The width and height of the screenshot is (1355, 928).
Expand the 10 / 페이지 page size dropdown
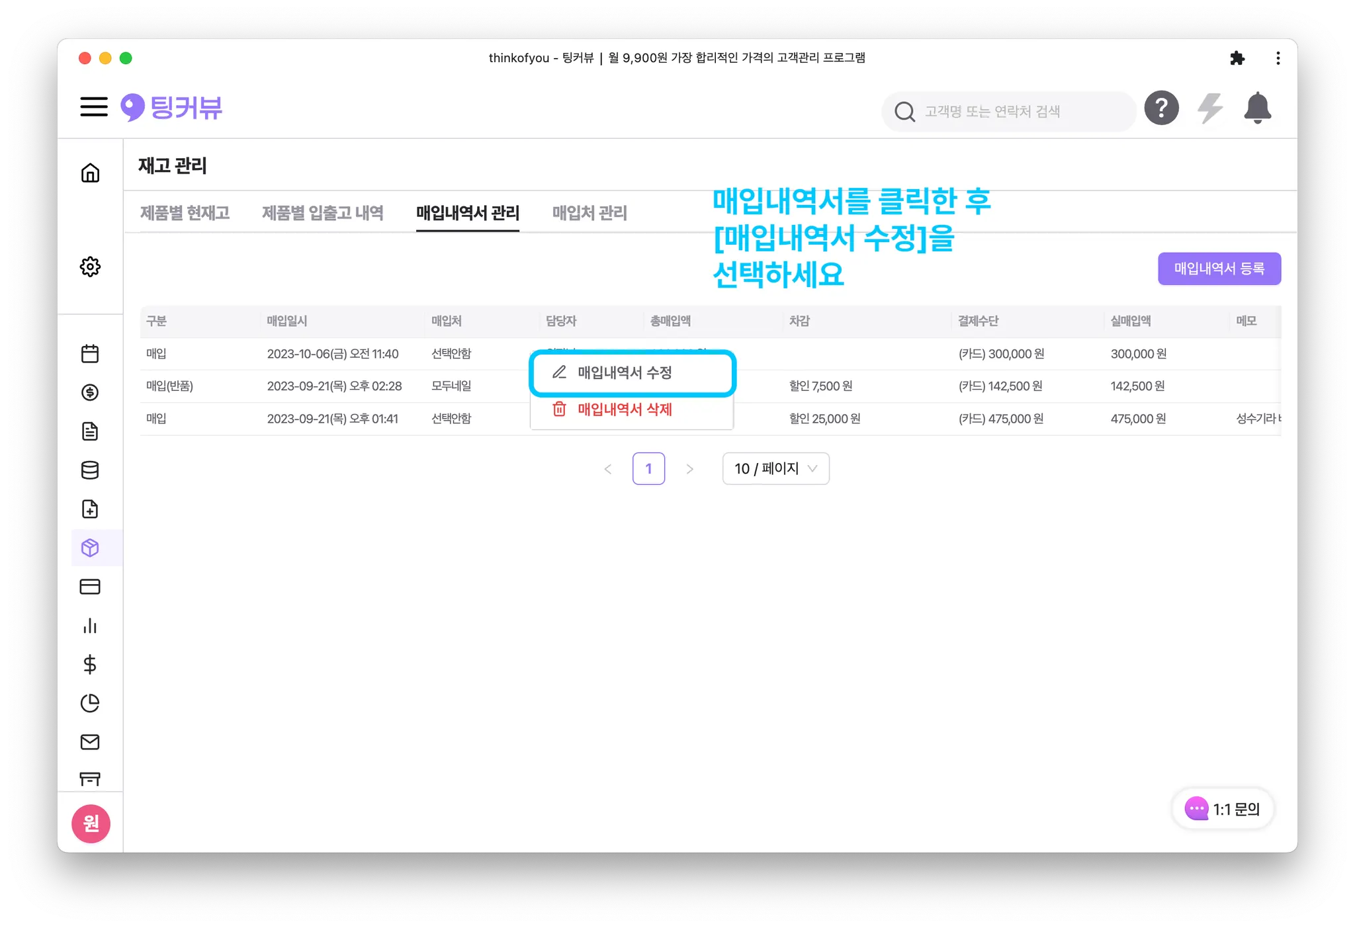pos(775,469)
